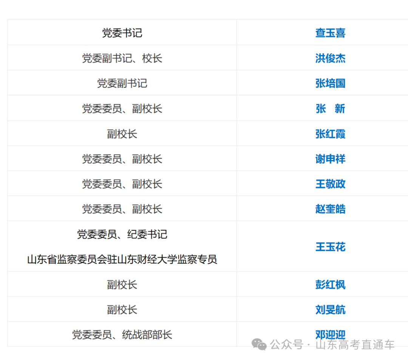
Task: Click the 副校长 title beside 张红霞
Action: 122,134
